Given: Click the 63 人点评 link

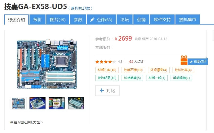Looking at the screenshot, I should tap(136, 62).
